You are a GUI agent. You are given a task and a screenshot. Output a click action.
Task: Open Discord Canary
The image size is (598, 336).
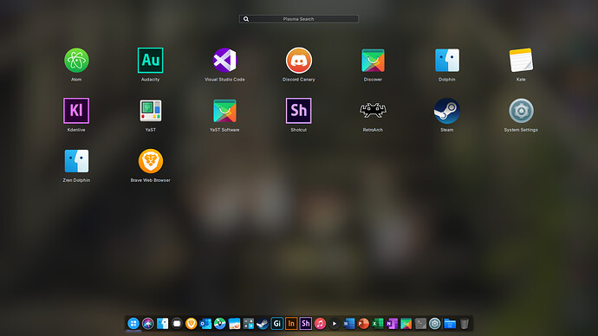(299, 61)
